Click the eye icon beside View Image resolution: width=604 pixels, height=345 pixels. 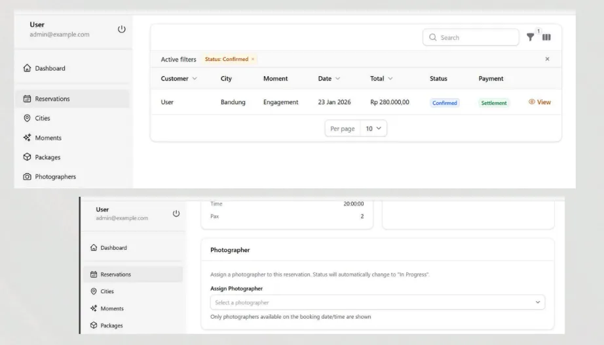(531, 102)
